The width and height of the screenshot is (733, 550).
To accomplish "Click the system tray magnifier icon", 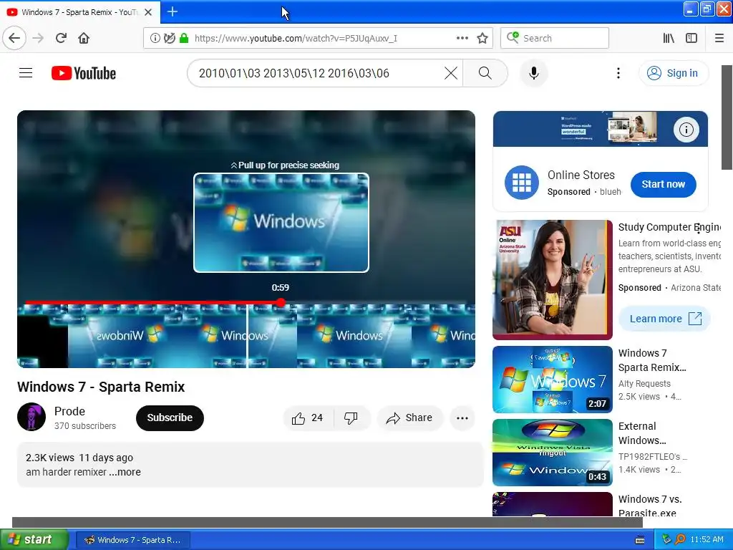I will tap(680, 540).
